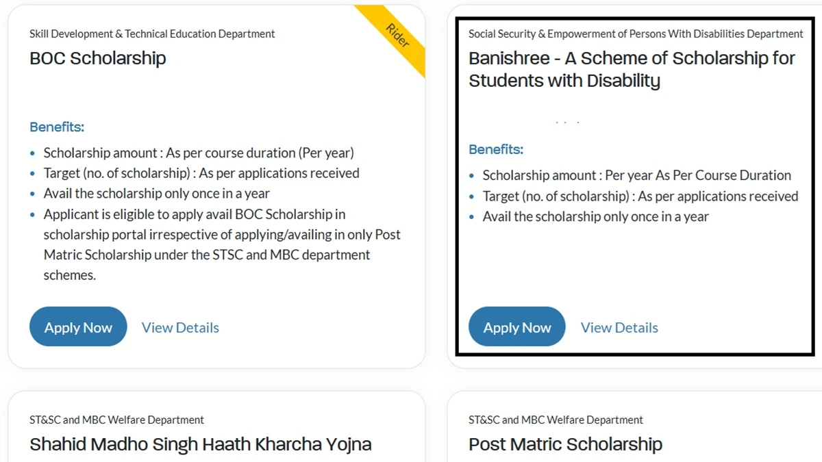Click ST&SC and MBC Welfare Department label, right card
822x462 pixels.
(x=555, y=420)
